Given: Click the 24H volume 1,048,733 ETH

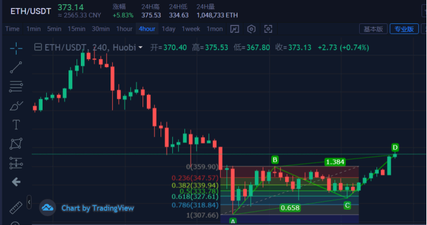Looking at the screenshot, I should (217, 15).
